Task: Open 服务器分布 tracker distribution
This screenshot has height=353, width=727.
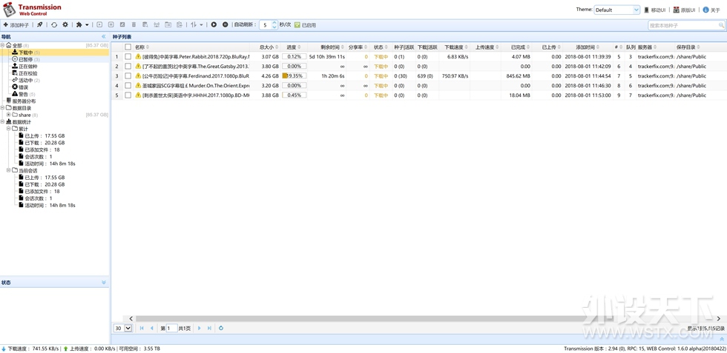Action: [x=21, y=101]
